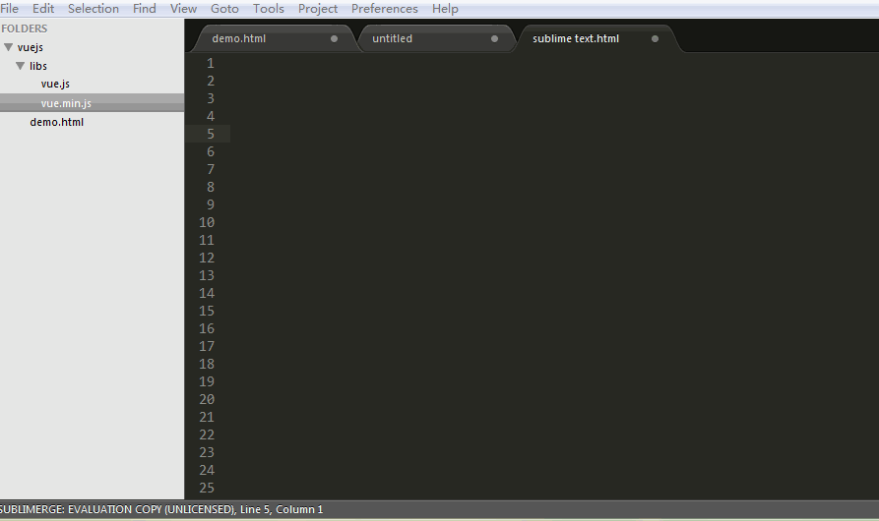879x521 pixels.
Task: Collapse the vuejs folder arrow
Action: click(9, 47)
